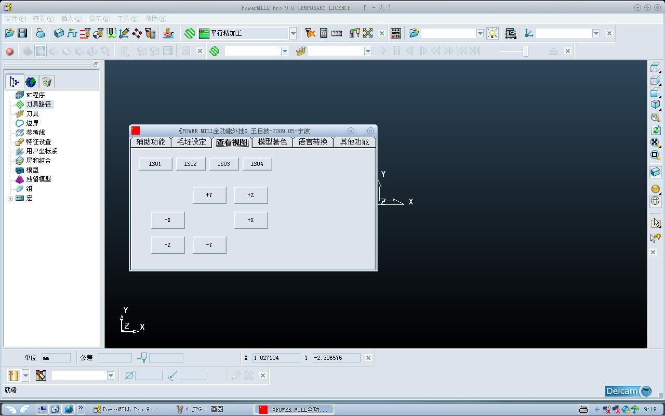
Task: Click the Toolpath Strategies icon
Action: (190, 33)
